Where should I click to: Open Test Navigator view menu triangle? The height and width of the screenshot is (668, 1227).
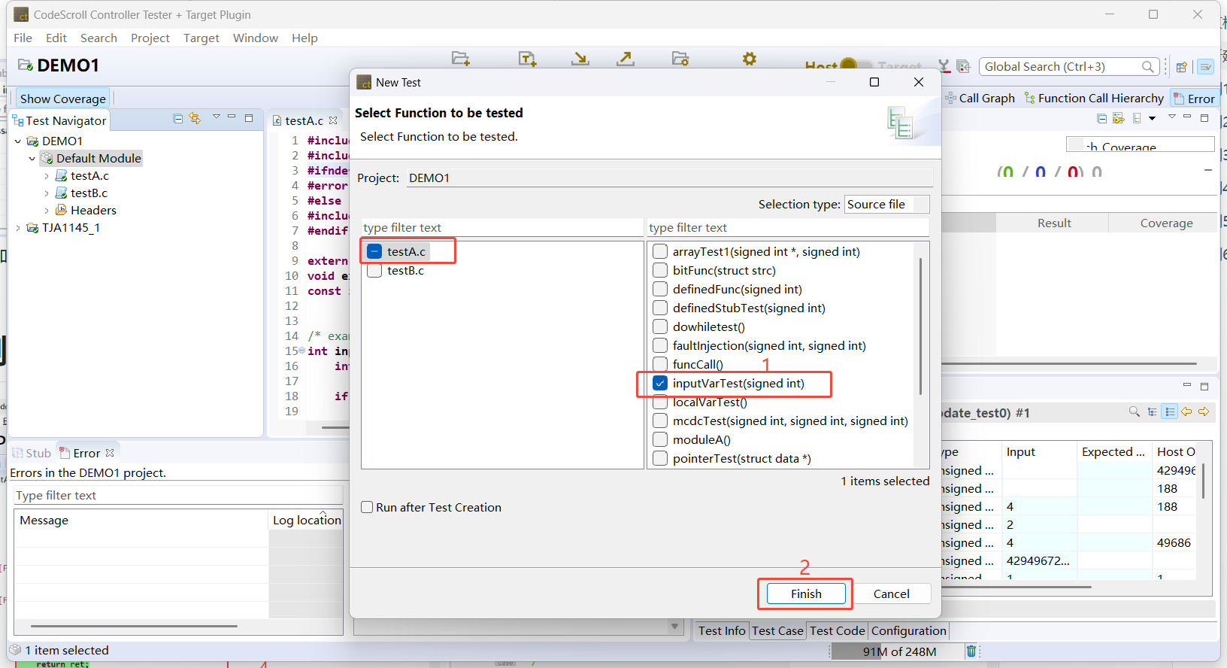[x=217, y=117]
